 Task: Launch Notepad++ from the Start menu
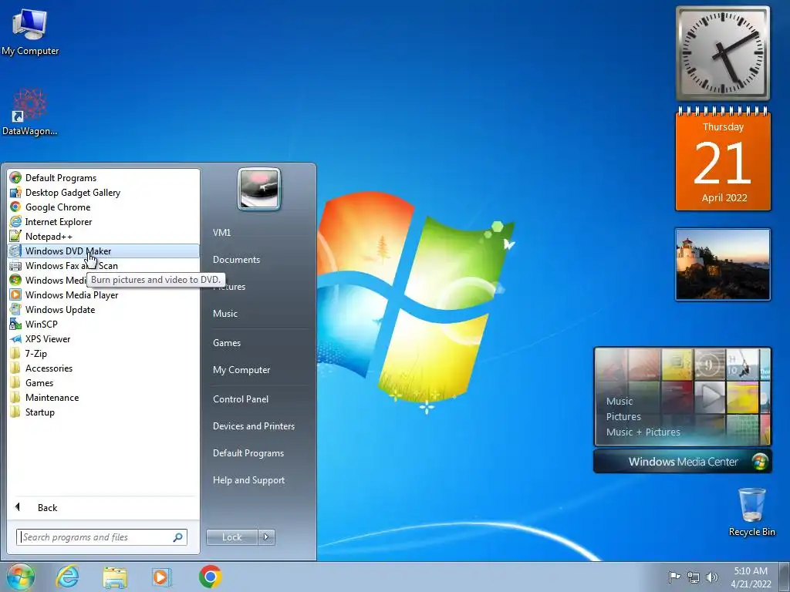[104, 236]
